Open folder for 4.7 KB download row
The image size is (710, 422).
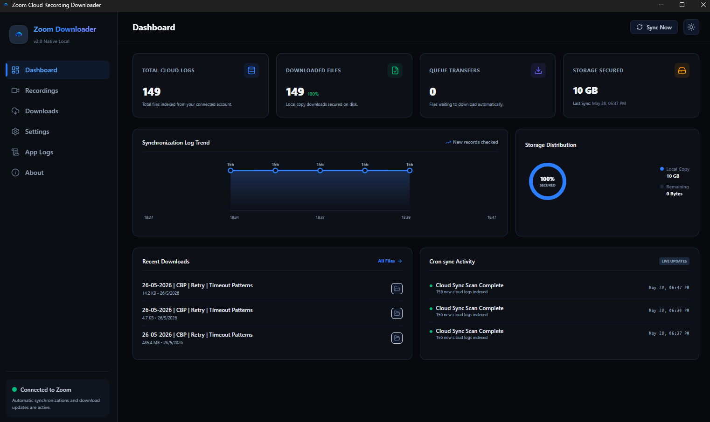[x=397, y=313]
